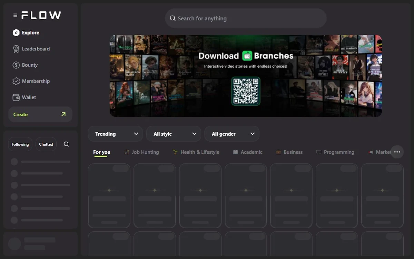Click the Explore compass icon
Screen dimensions: 414x259
[16, 33]
